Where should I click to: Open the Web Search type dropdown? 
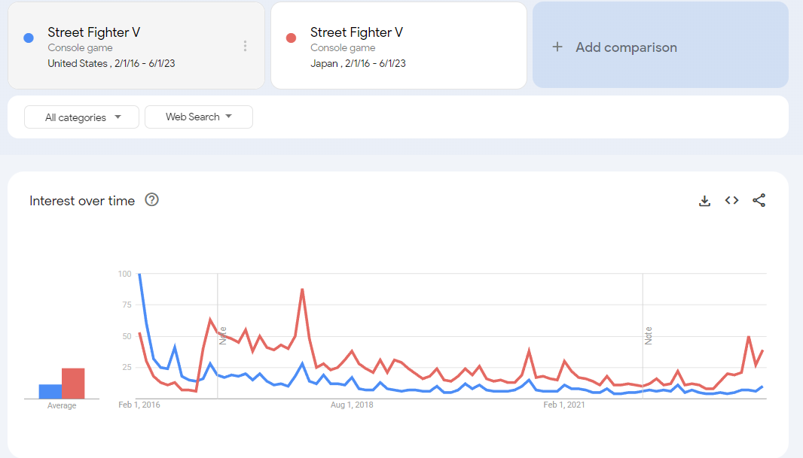(x=199, y=117)
